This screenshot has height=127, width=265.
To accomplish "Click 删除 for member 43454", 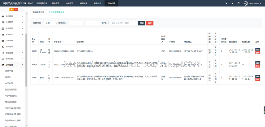I will click(258, 79).
